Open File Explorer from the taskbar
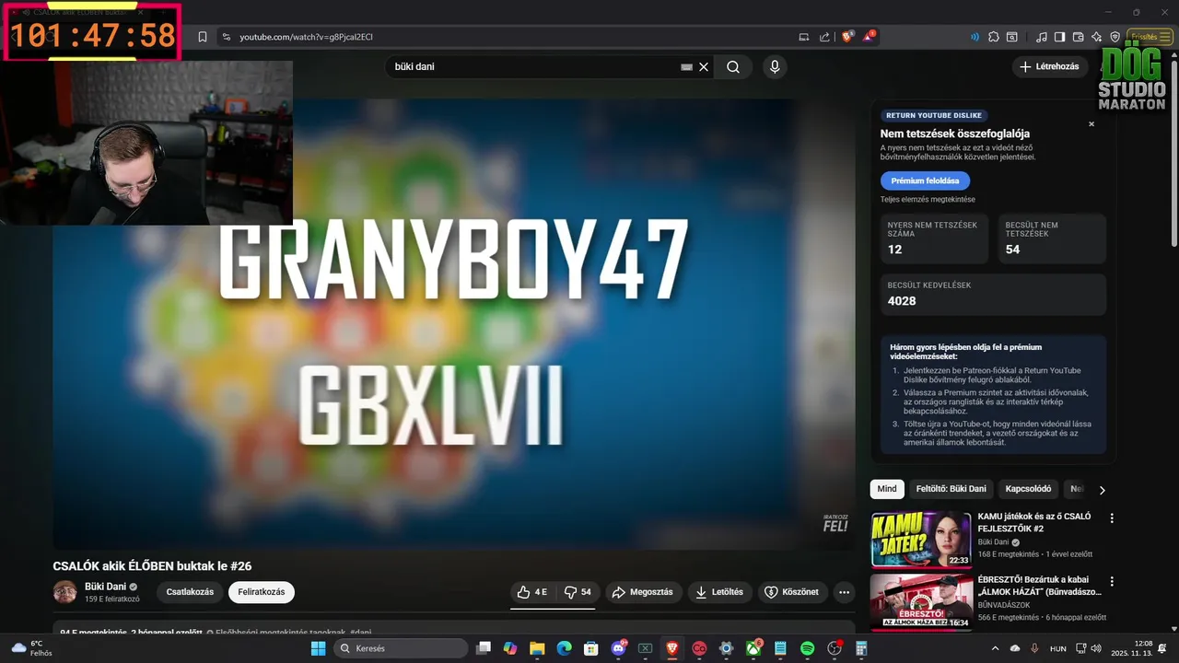The width and height of the screenshot is (1179, 663). pos(537,648)
